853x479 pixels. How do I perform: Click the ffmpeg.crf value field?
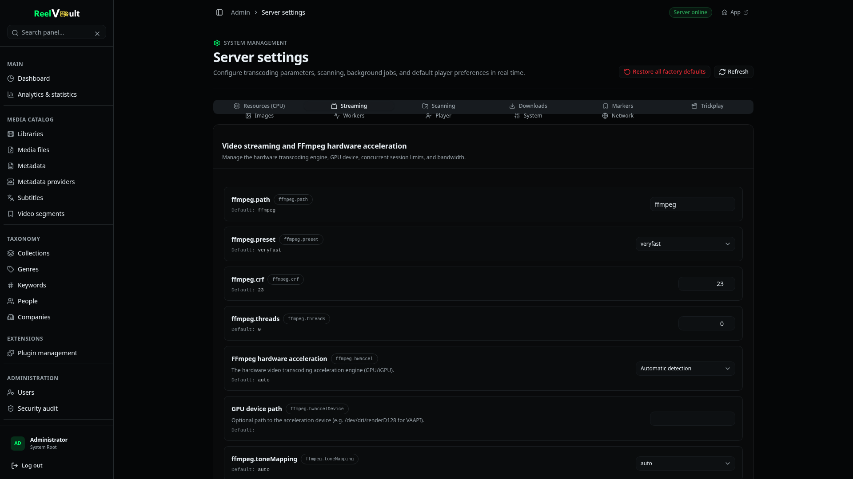(706, 284)
